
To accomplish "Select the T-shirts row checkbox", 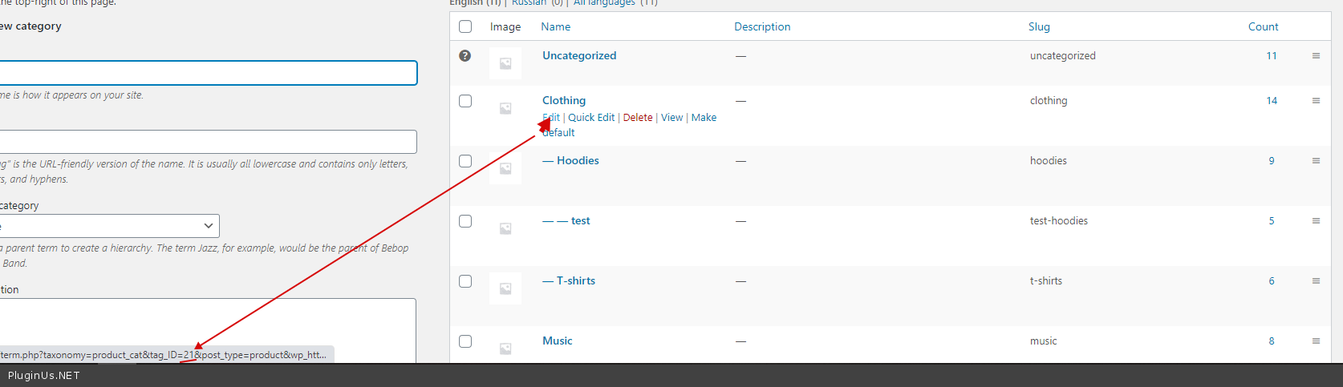I will [x=465, y=281].
